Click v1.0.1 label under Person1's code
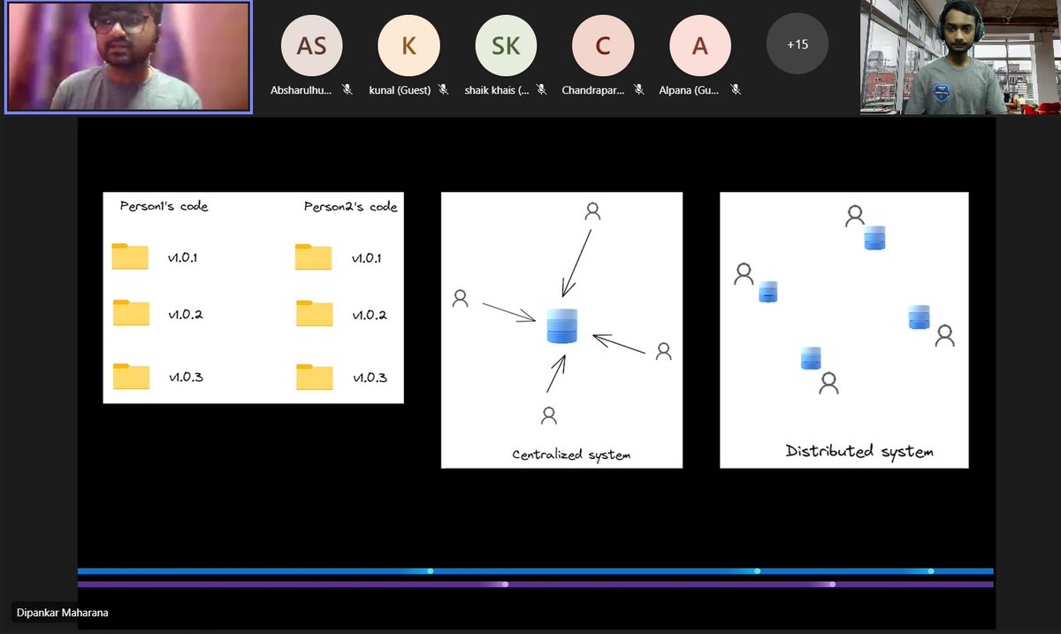The width and height of the screenshot is (1061, 634). pyautogui.click(x=183, y=258)
